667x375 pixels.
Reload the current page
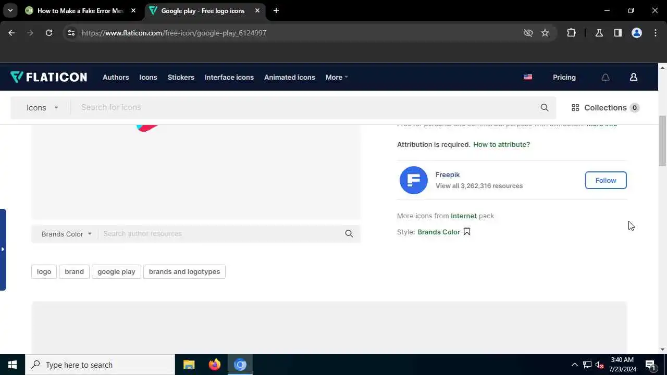[x=49, y=33]
